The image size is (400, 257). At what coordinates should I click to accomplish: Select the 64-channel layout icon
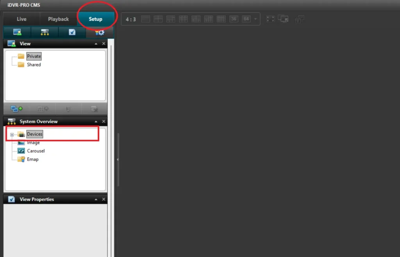pos(246,19)
